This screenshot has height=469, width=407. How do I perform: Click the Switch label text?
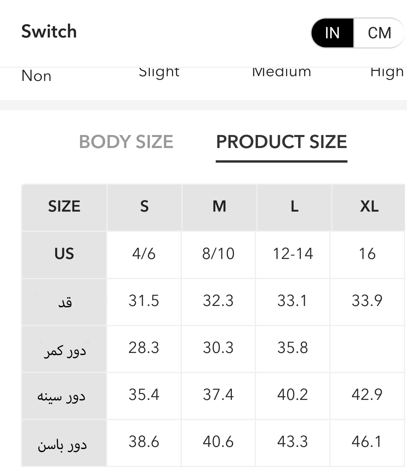tap(49, 32)
